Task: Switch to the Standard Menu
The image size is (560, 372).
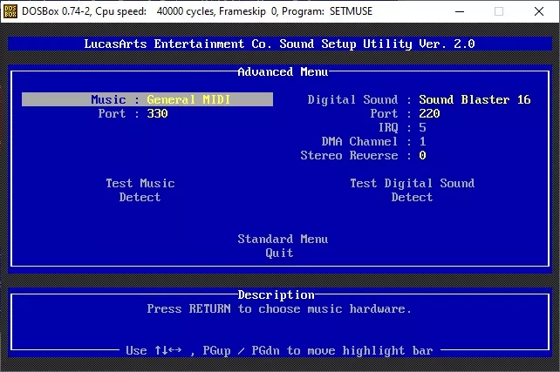Action: pos(283,239)
